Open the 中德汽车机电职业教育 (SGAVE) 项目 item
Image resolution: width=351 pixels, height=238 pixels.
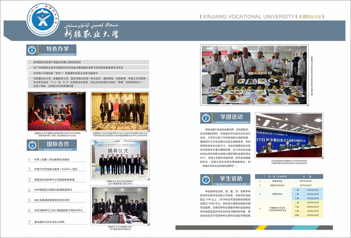[56, 170]
